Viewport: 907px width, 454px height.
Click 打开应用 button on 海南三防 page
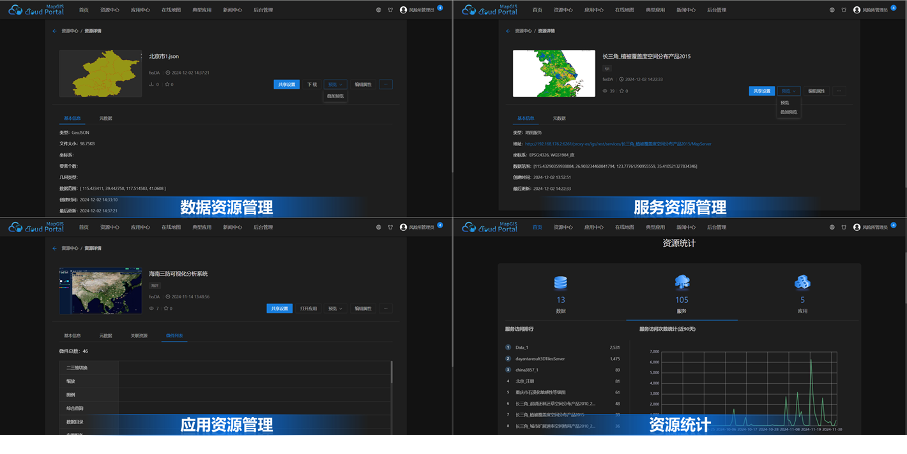(x=309, y=309)
